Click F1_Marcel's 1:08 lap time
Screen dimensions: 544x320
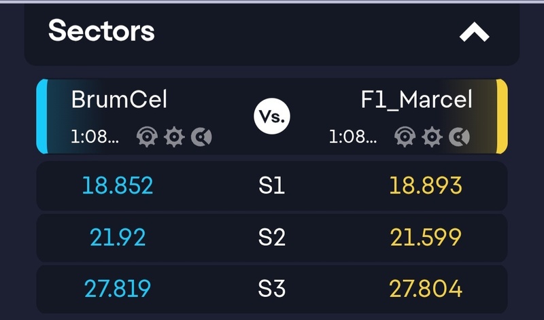tap(353, 137)
